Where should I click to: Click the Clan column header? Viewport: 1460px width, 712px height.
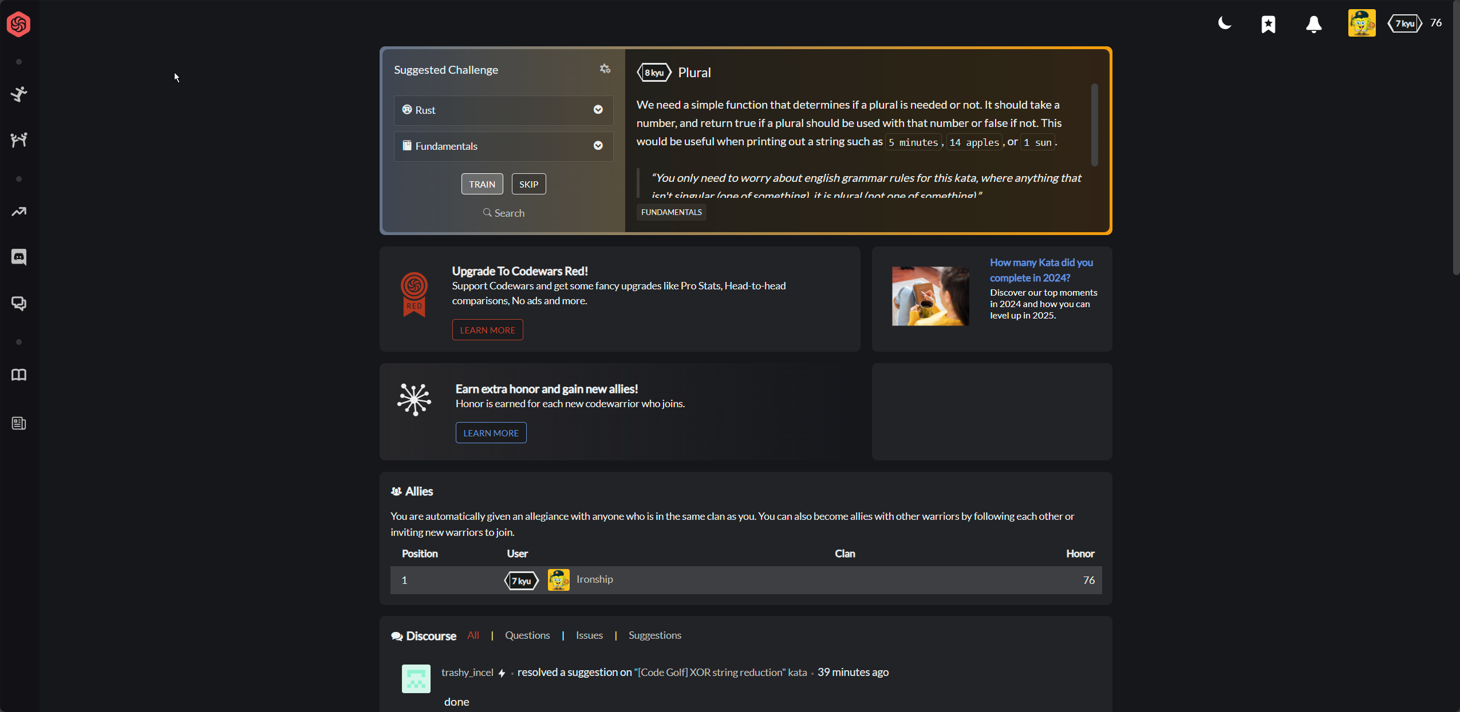coord(845,554)
